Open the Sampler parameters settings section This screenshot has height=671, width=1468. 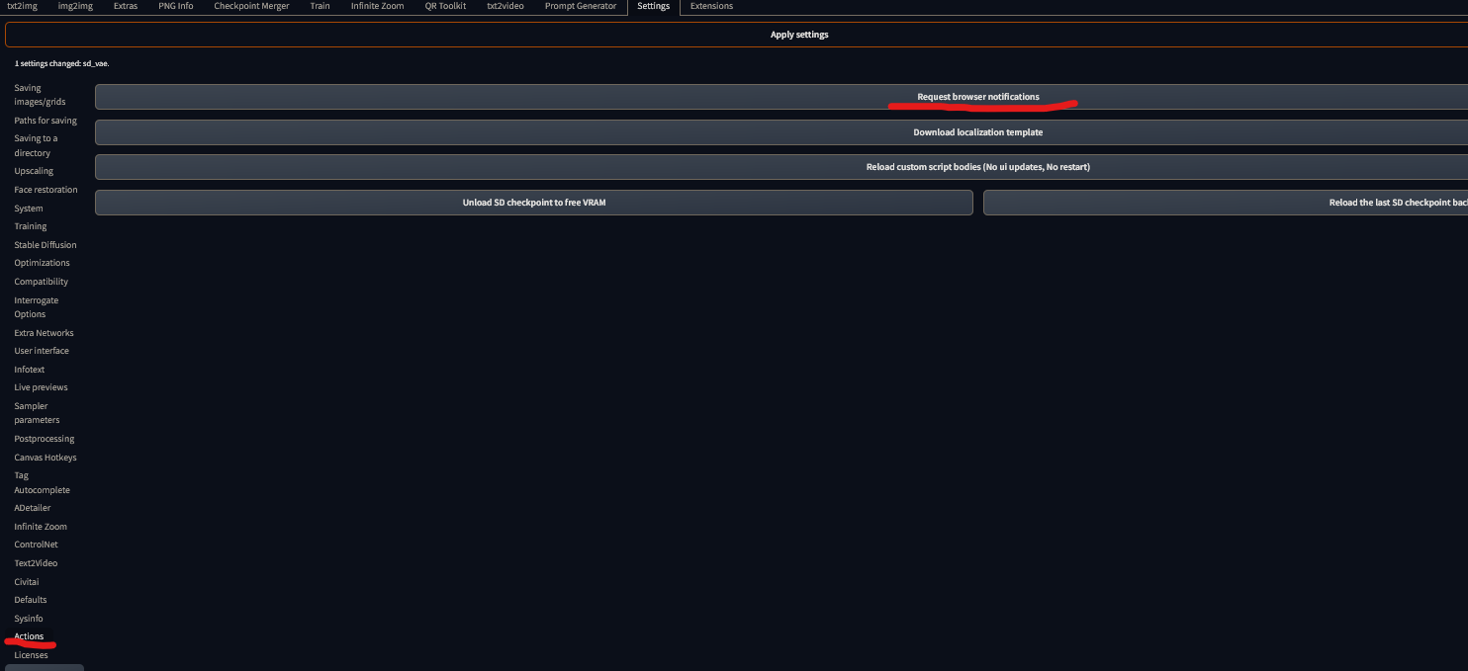pos(37,412)
